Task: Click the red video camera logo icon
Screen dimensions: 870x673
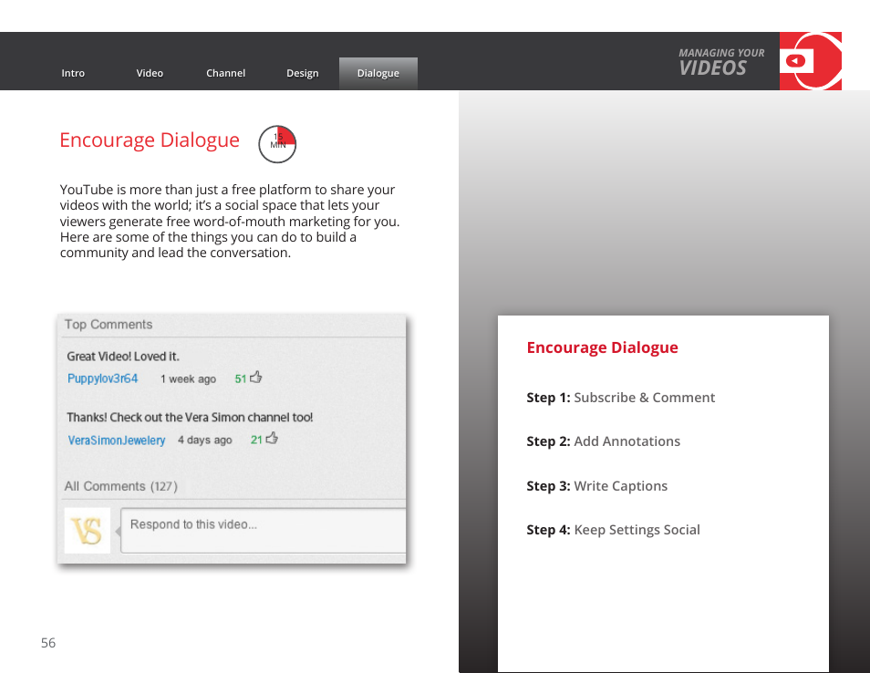Action: [x=810, y=61]
